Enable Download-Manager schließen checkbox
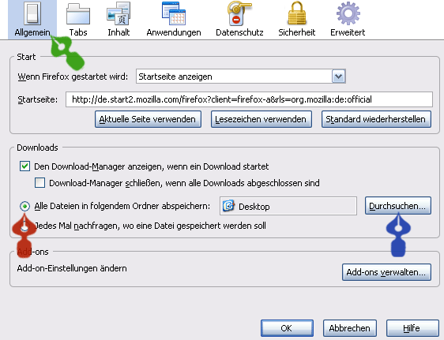The height and width of the screenshot is (340, 444). tap(40, 182)
